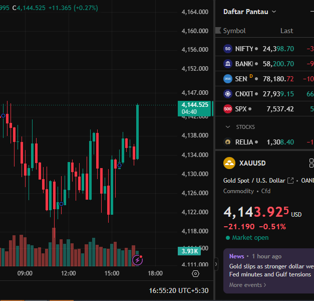Click the XAUUSD price 4,143.925 USD
The height and width of the screenshot is (301, 314).
point(262,213)
